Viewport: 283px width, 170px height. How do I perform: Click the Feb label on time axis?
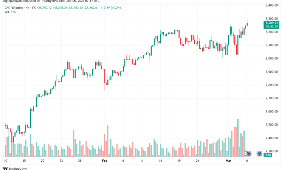tap(104, 161)
